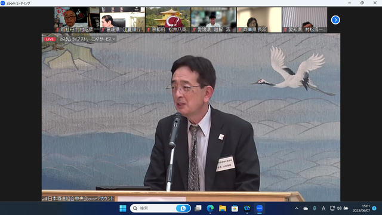Open OneDrive cloud tray icon
This screenshot has width=382, height=215.
(306, 208)
